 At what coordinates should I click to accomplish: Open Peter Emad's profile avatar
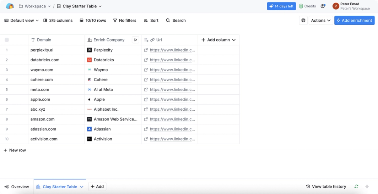(336, 6)
